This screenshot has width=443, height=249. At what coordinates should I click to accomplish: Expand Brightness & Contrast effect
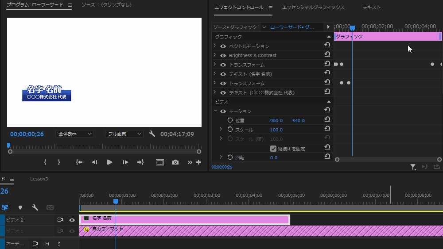coord(215,55)
